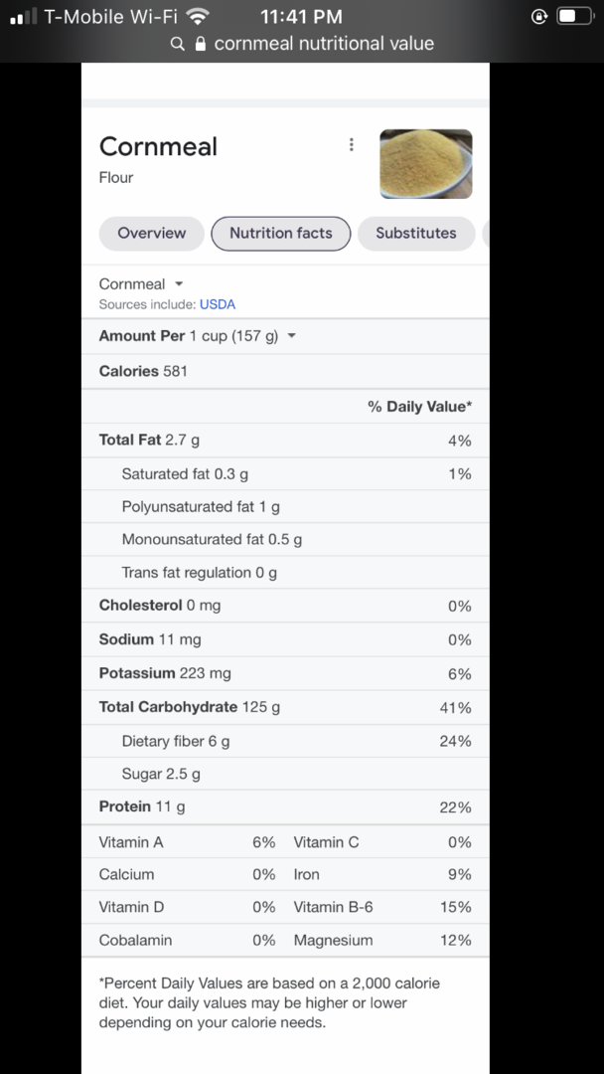The image size is (604, 1074).
Task: Tap the Total Carbohydrate 125 g row
Action: (x=286, y=707)
